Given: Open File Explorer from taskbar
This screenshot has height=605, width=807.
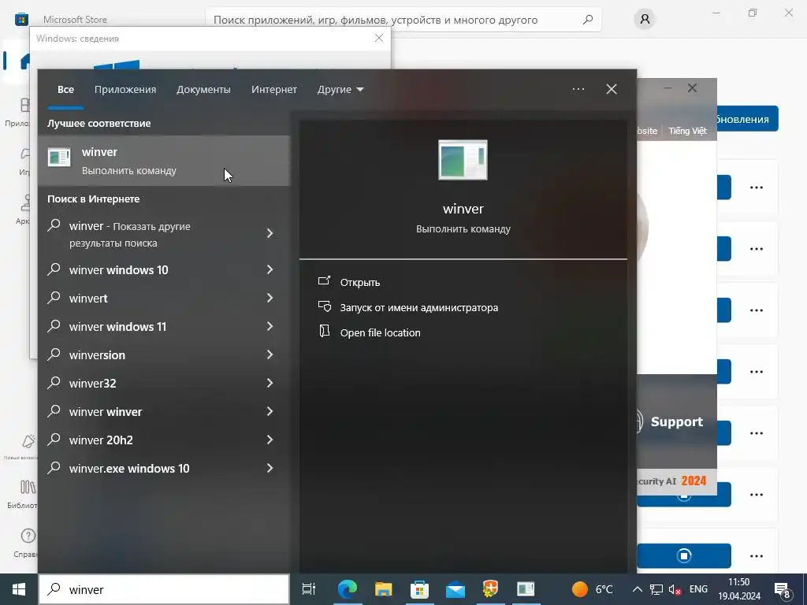Looking at the screenshot, I should (384, 589).
